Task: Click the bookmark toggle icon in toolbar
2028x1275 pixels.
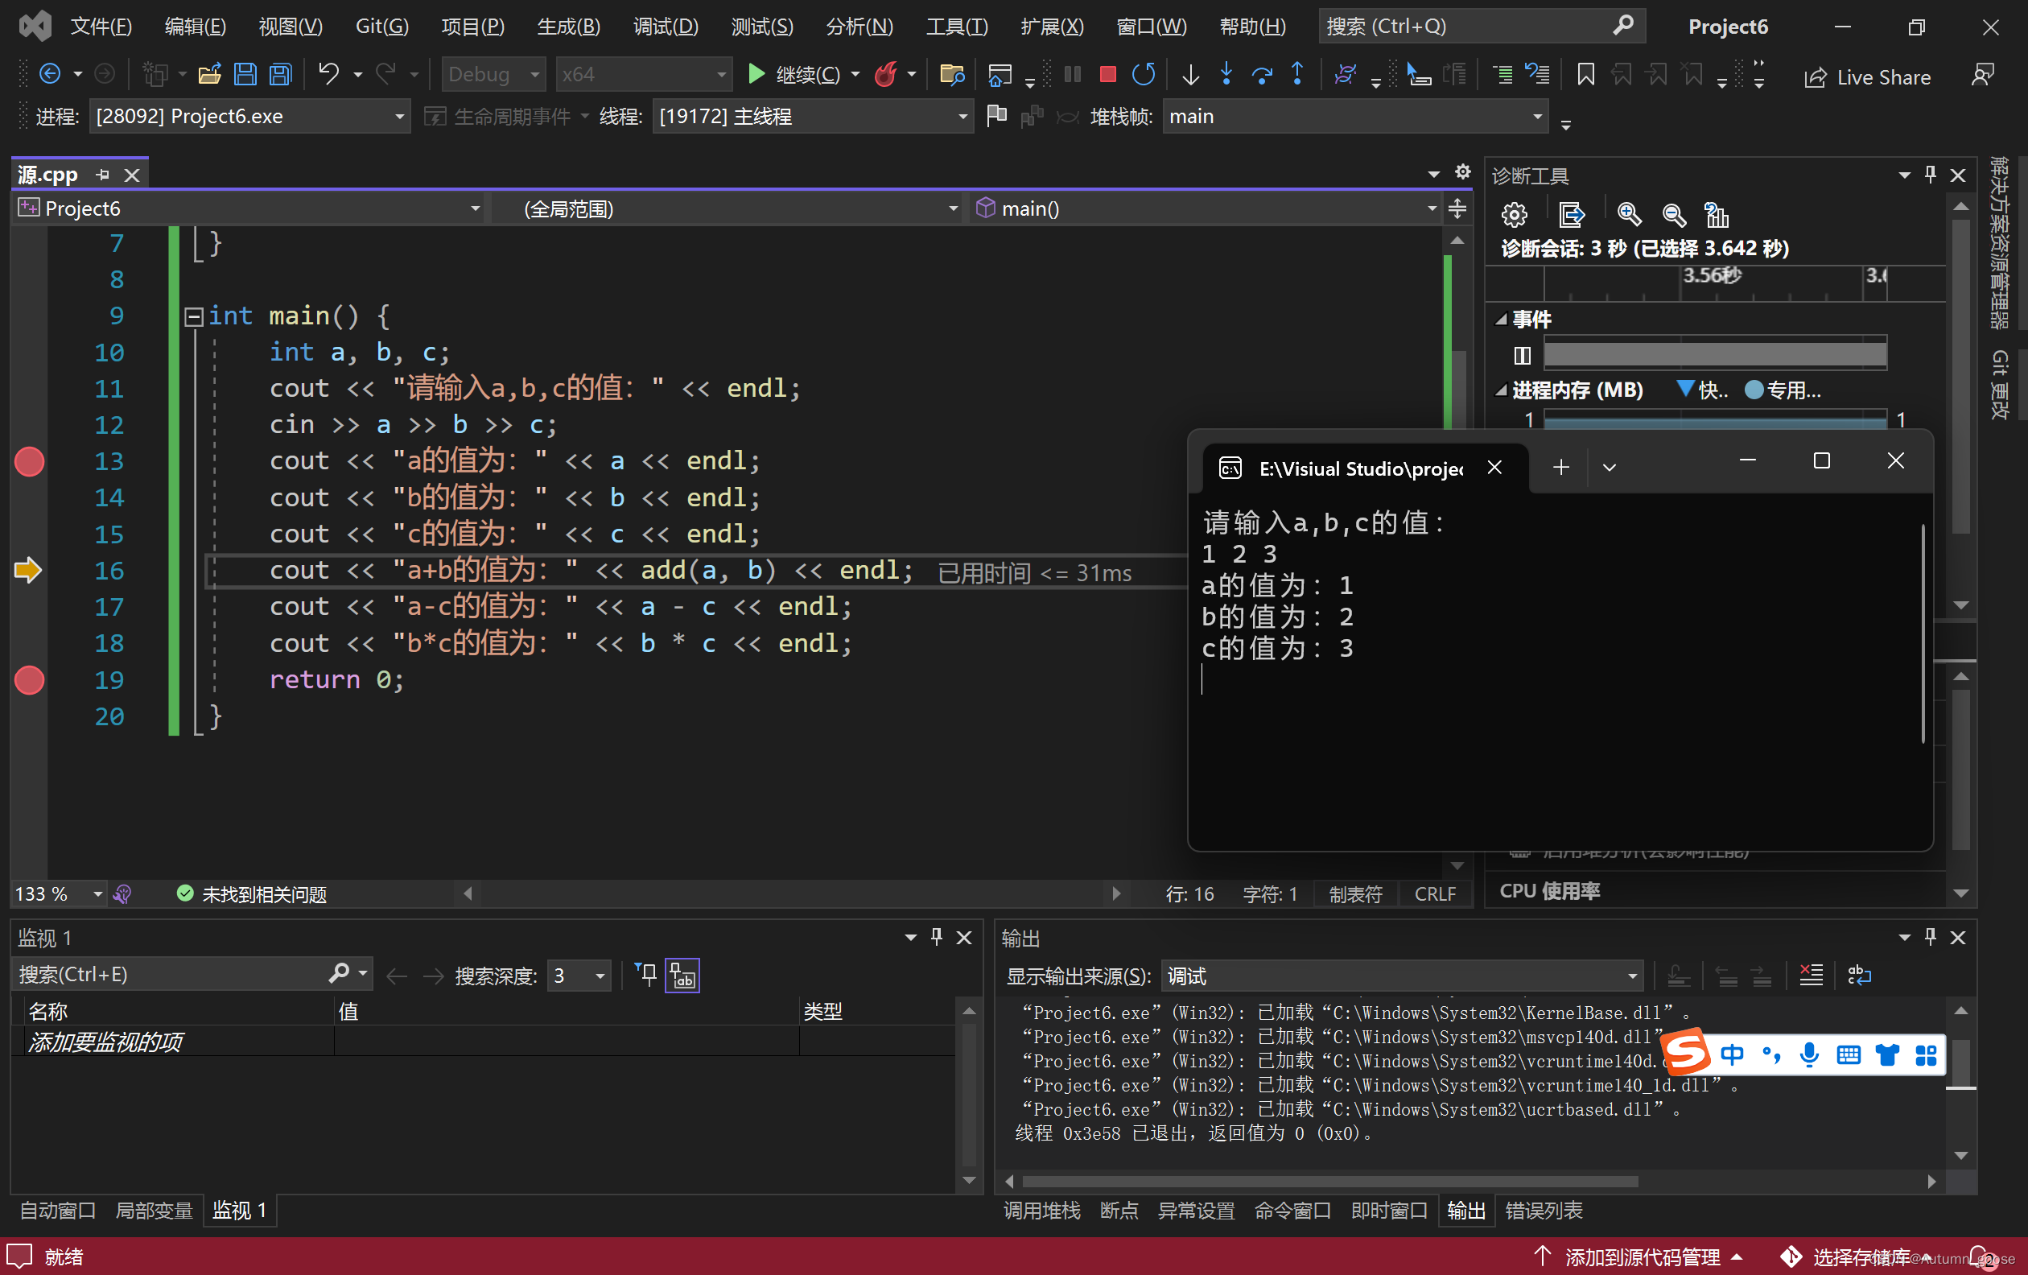Action: (1585, 75)
